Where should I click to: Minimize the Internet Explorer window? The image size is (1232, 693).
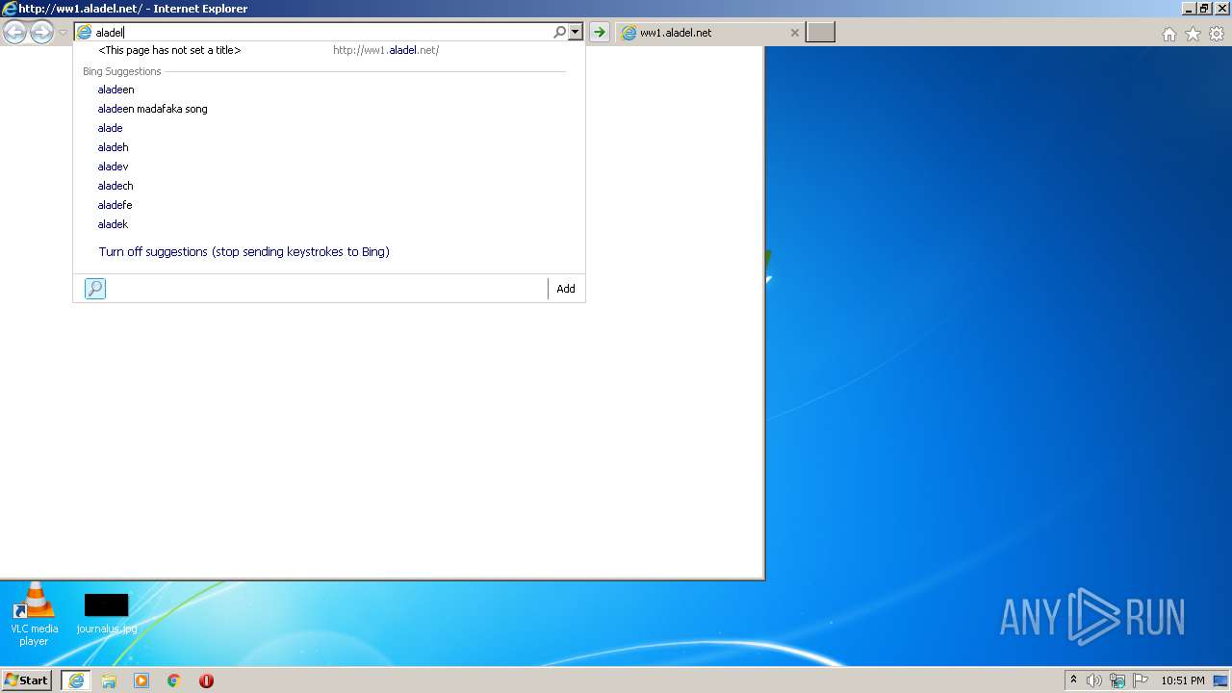(x=1190, y=8)
